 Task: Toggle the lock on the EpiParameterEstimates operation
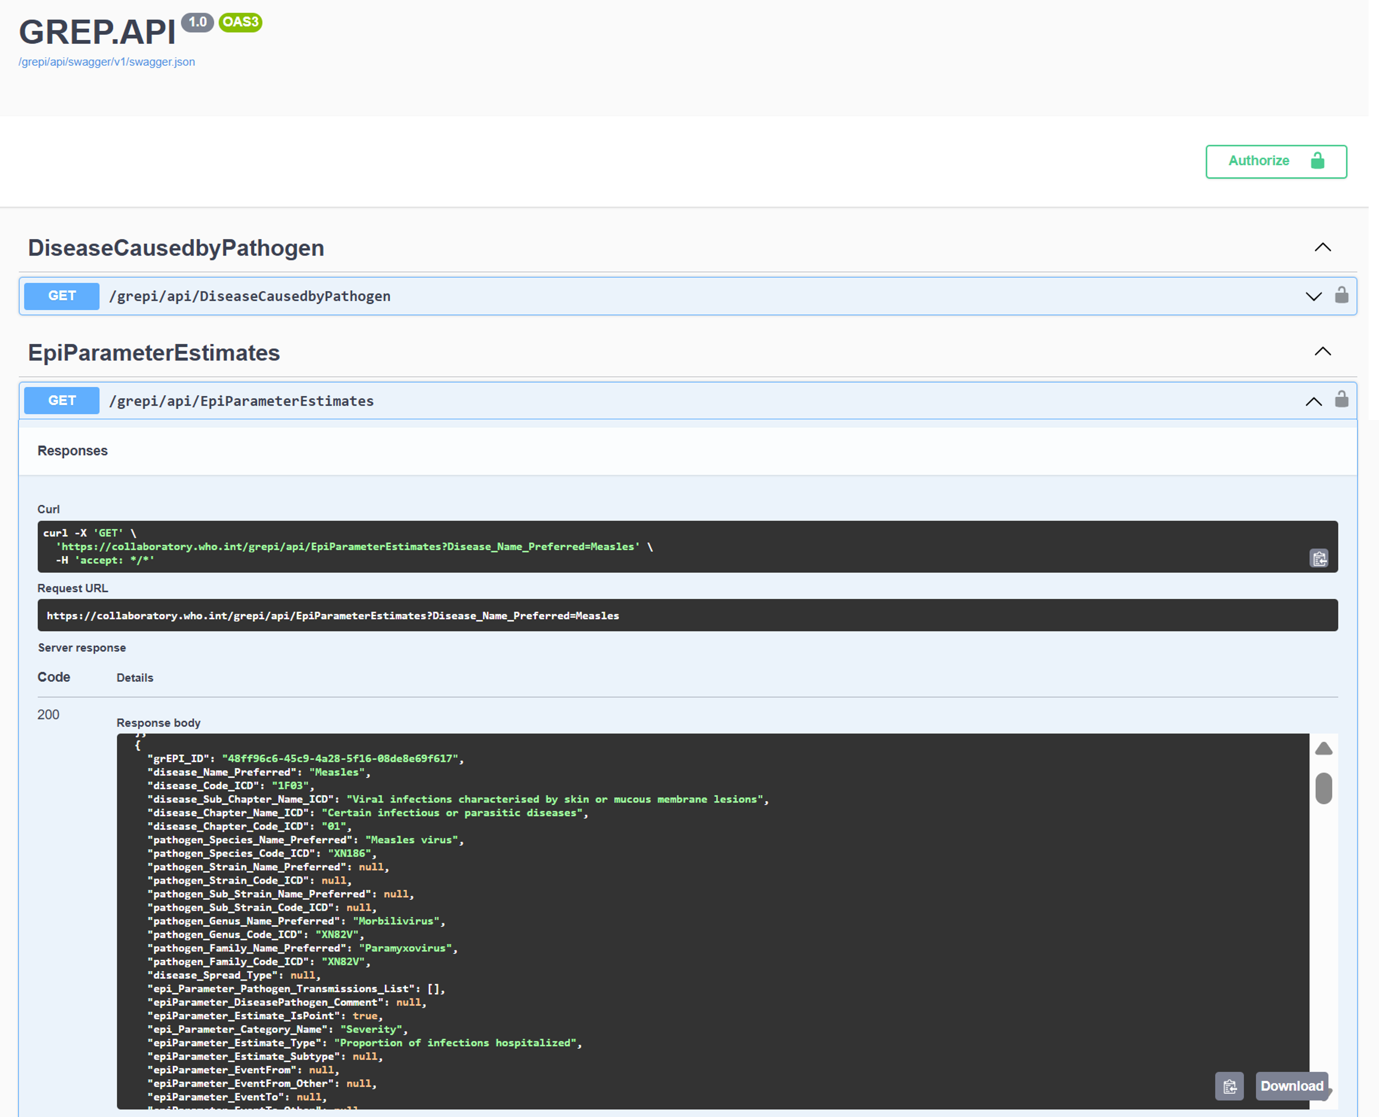(x=1343, y=400)
